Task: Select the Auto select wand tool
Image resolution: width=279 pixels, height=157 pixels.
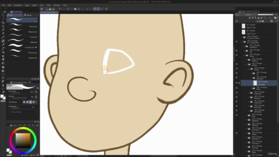Action: tap(3, 34)
